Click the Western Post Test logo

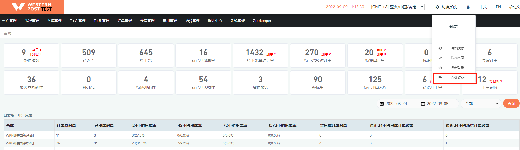pyautogui.click(x=32, y=7)
